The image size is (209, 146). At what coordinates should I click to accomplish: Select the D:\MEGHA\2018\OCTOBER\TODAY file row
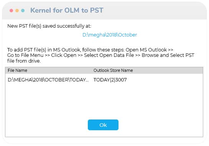(104, 80)
